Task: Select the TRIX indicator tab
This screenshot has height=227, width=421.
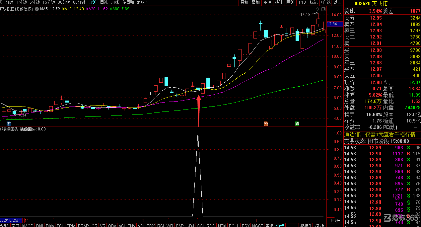Action: pos(71,225)
